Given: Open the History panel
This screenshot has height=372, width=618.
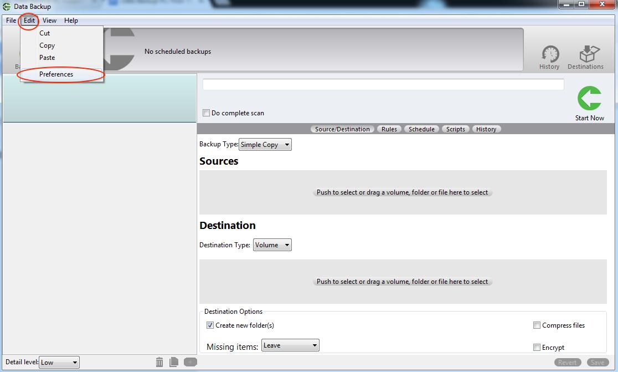Looking at the screenshot, I should tap(549, 56).
